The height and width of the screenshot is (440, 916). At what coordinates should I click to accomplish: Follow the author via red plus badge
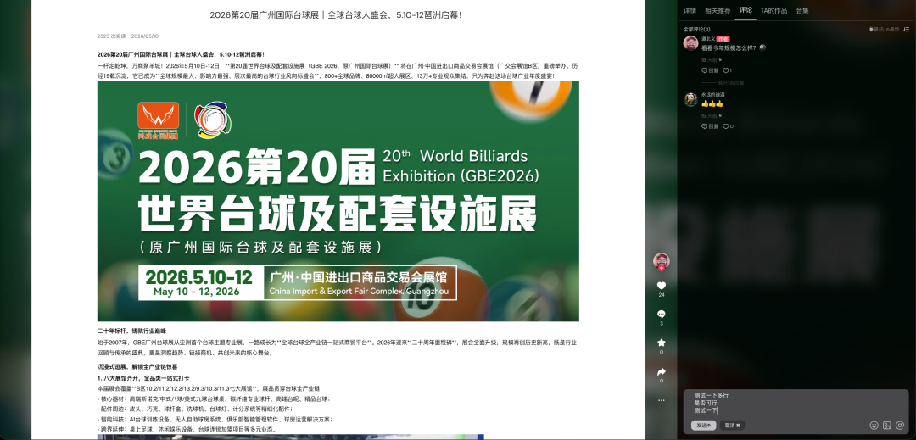(662, 268)
